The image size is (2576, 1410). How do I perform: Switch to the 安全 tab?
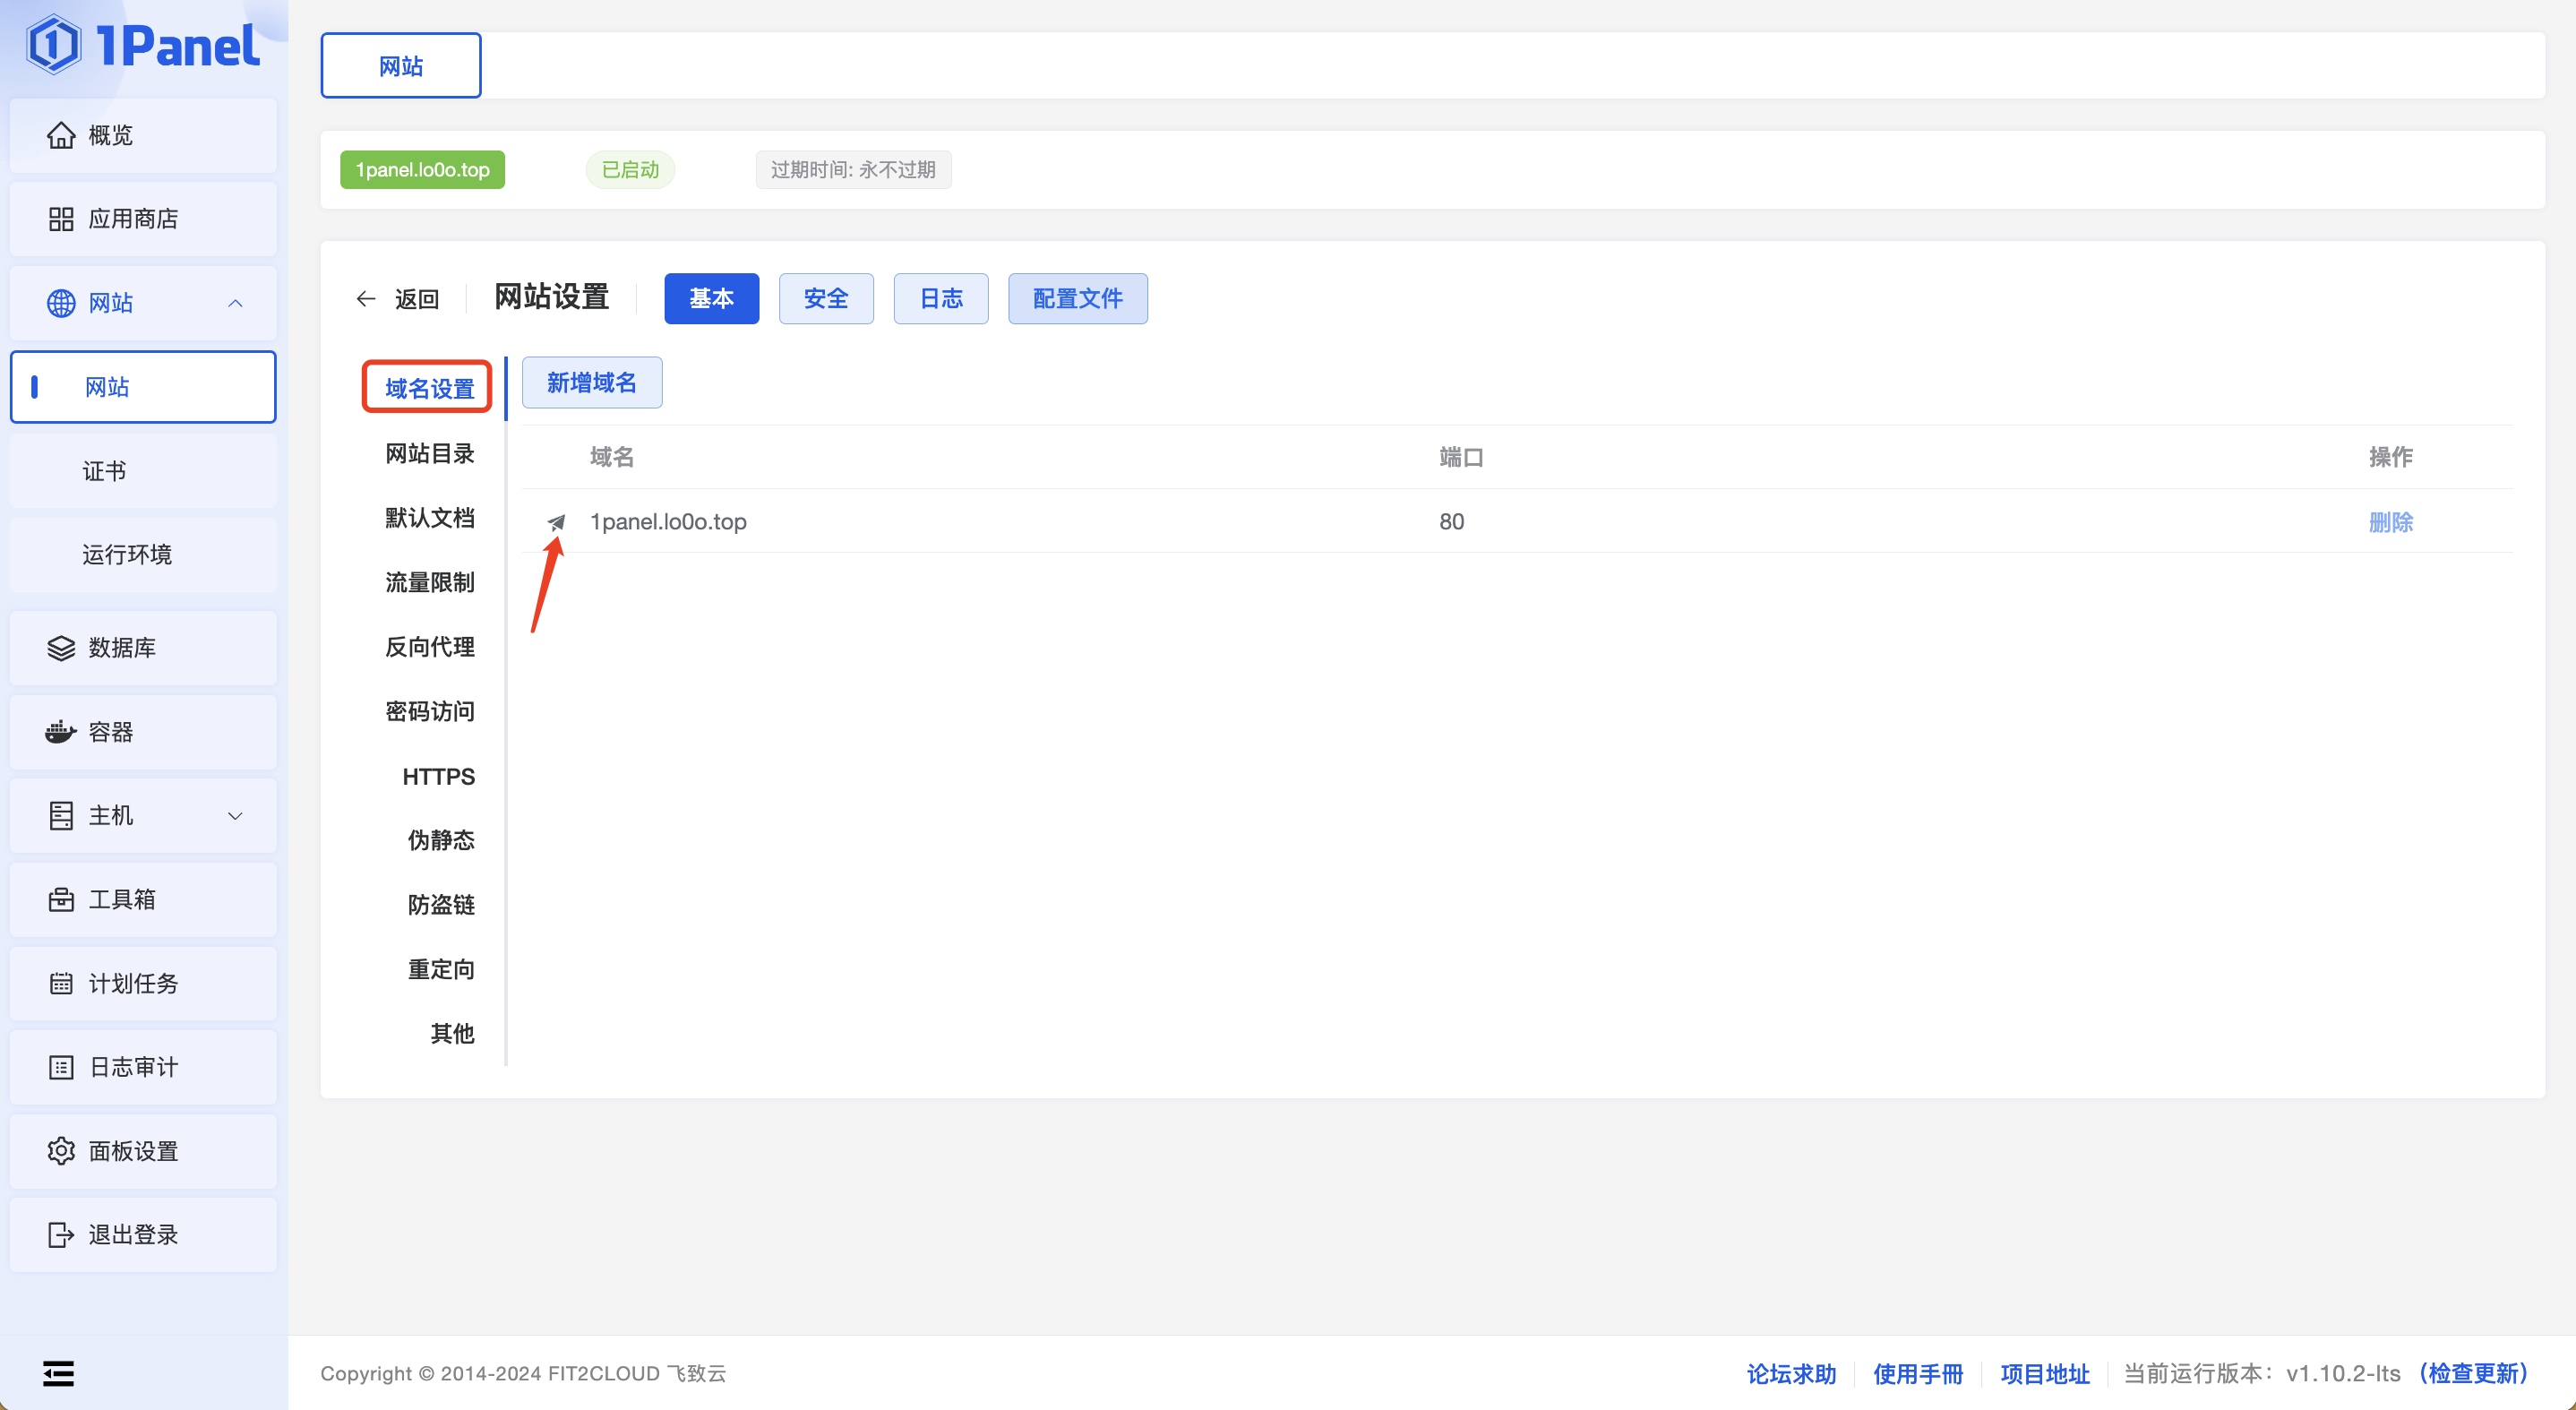(x=826, y=299)
